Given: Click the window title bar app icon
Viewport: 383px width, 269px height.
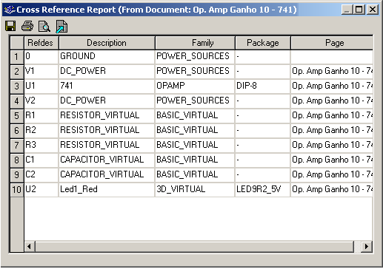Looking at the screenshot, I should coord(10,10).
